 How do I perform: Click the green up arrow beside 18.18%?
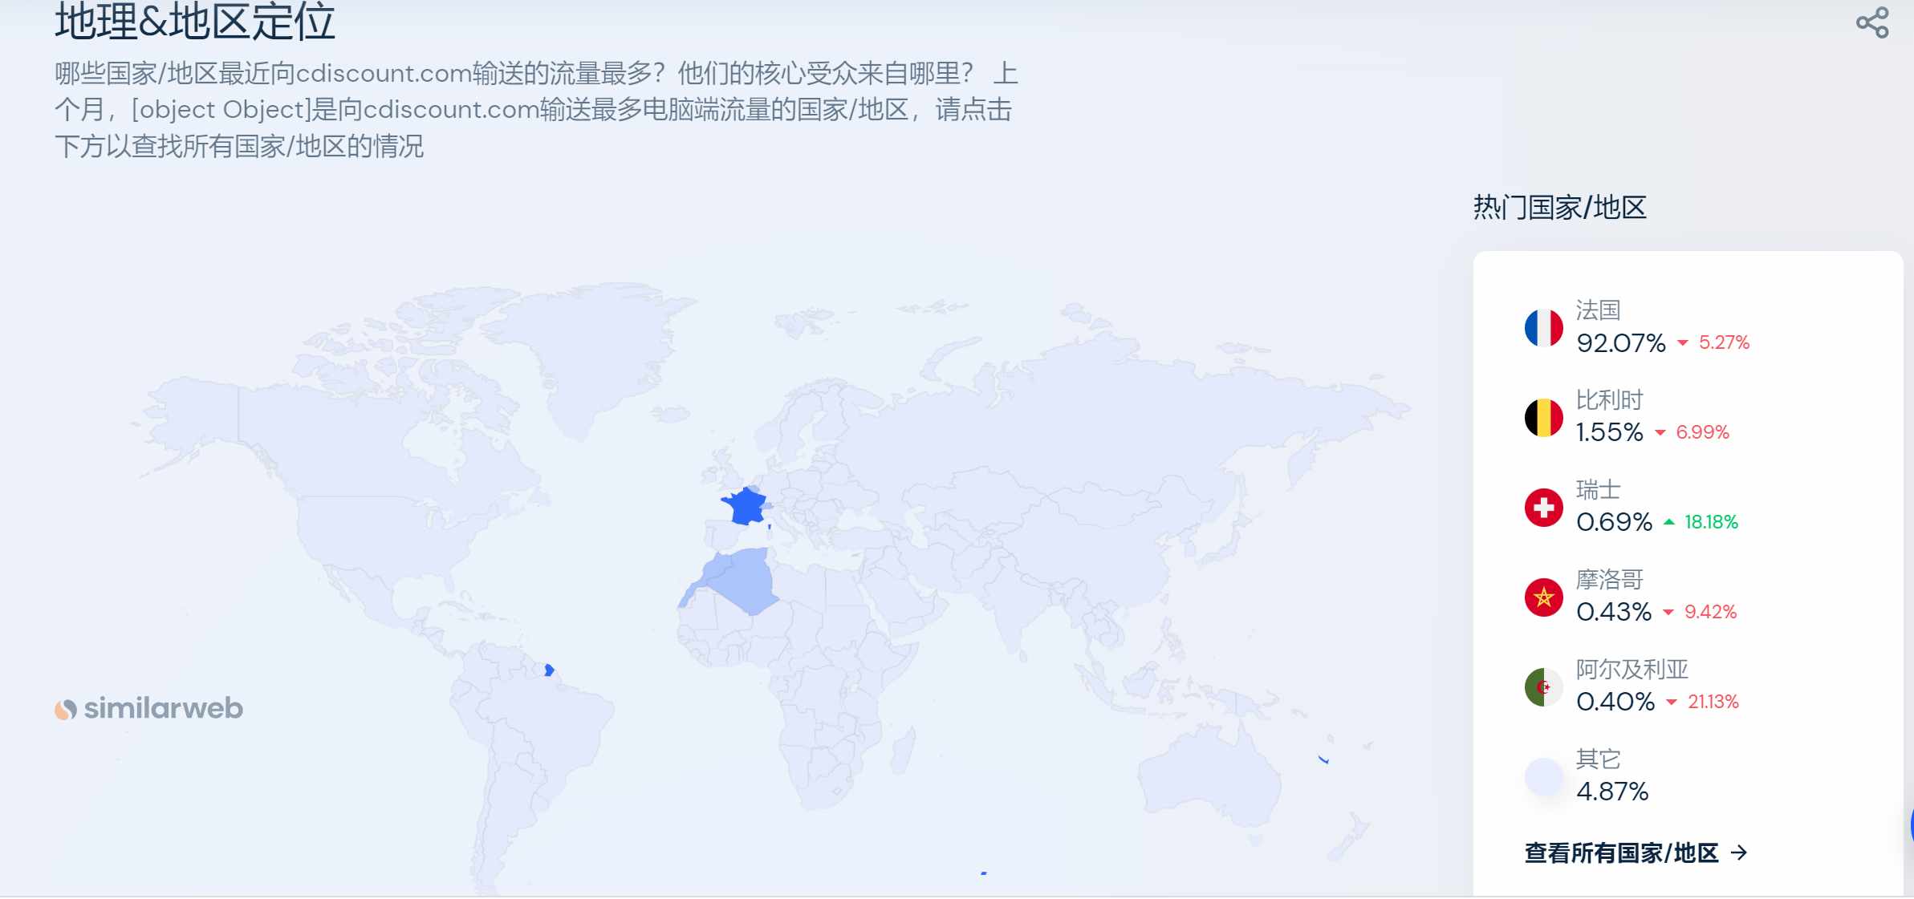click(1669, 522)
